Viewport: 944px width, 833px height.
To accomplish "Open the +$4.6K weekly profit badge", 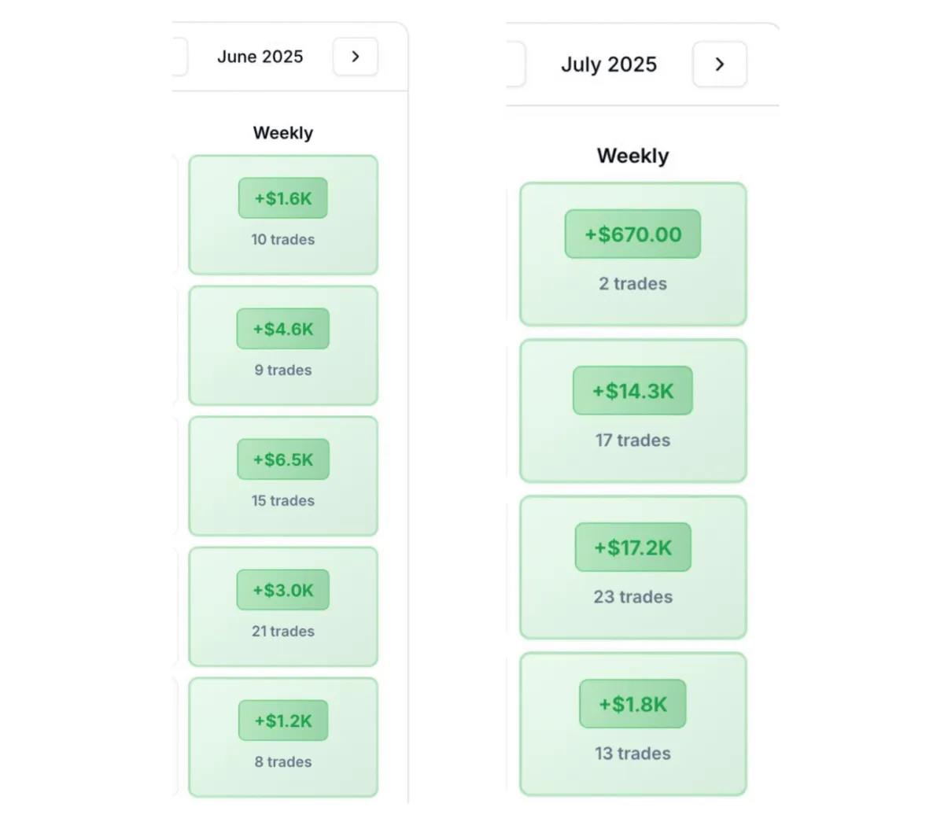I will 283,329.
